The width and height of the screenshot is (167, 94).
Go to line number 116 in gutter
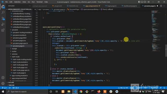pyautogui.click(x=36, y=69)
